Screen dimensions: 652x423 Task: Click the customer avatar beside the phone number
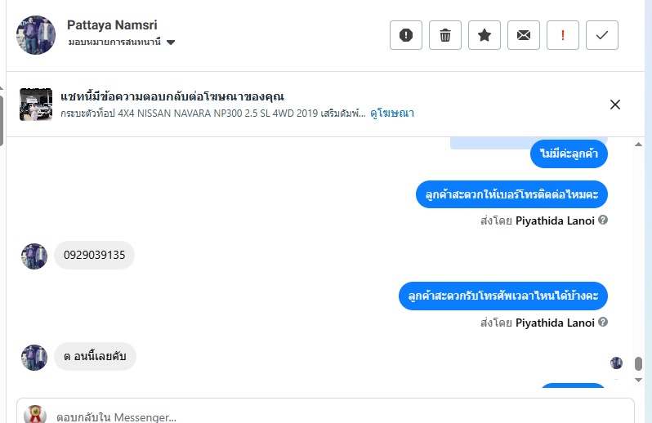coord(34,256)
